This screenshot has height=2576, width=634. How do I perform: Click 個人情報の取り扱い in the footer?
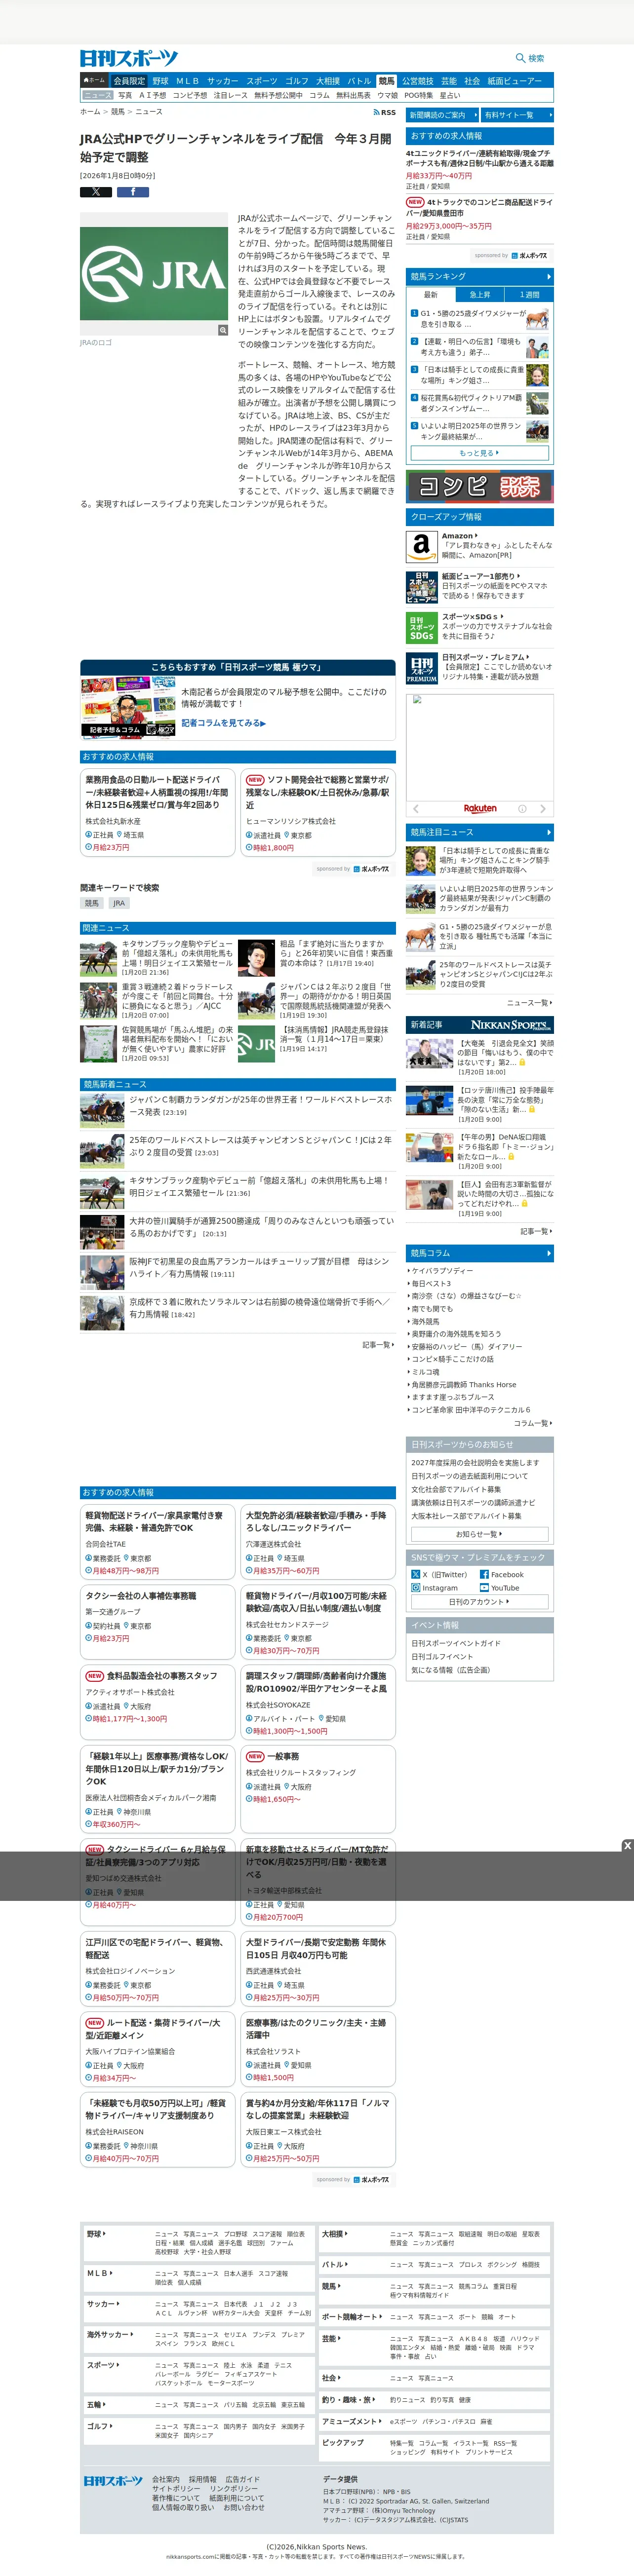182,2507
